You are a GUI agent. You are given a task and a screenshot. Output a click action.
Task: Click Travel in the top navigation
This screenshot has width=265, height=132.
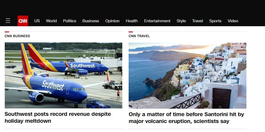[197, 21]
